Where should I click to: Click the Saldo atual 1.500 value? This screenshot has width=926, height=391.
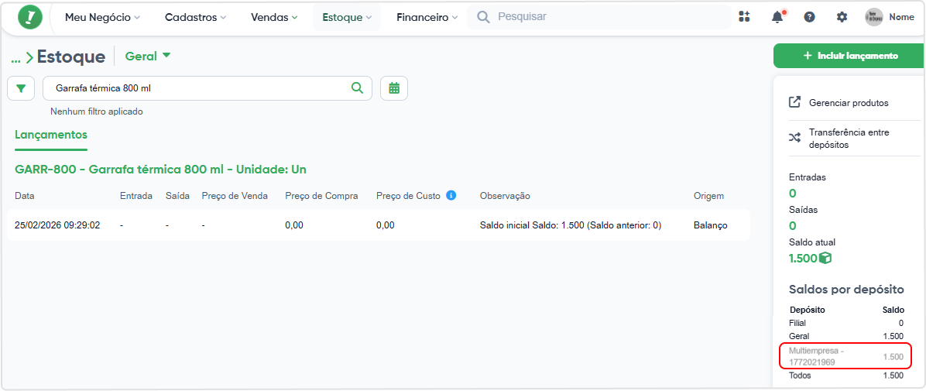(x=803, y=258)
